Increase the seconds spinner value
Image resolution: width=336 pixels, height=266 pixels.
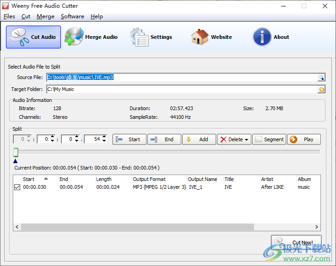click(x=77, y=137)
